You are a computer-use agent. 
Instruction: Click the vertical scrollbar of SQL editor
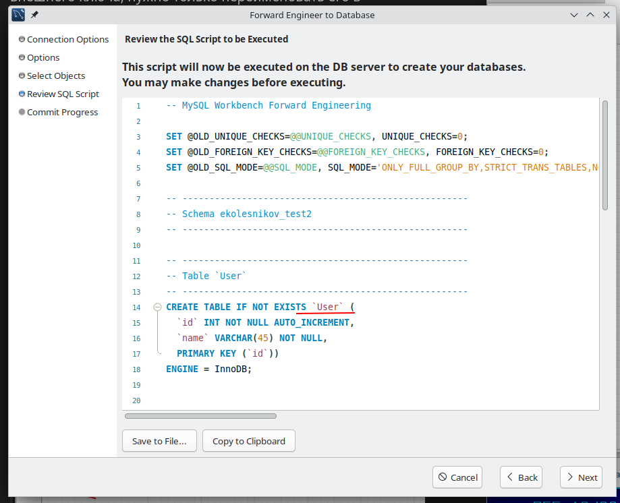coord(605,155)
